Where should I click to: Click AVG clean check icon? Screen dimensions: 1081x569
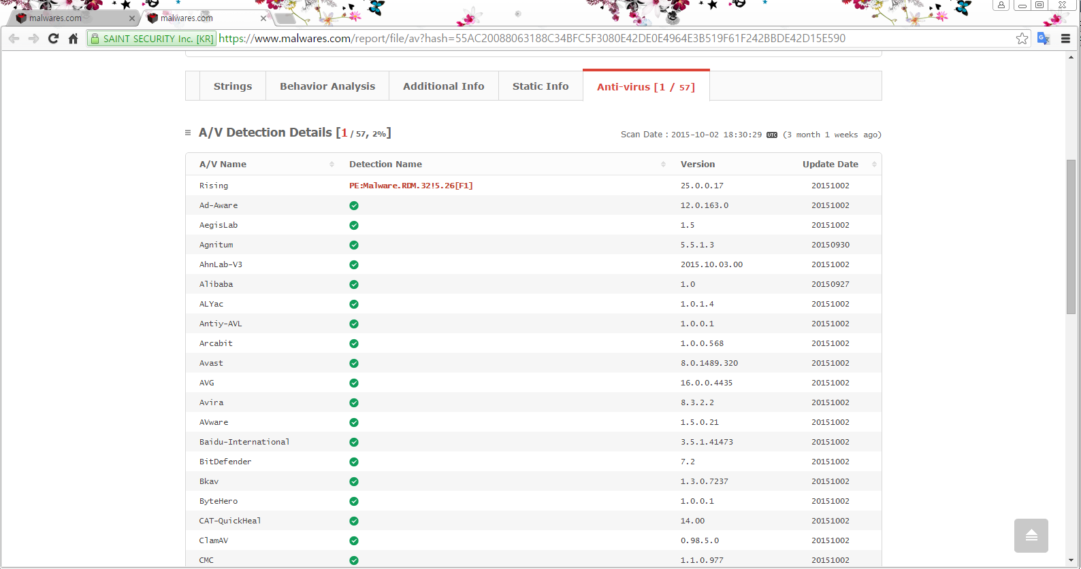click(x=354, y=383)
